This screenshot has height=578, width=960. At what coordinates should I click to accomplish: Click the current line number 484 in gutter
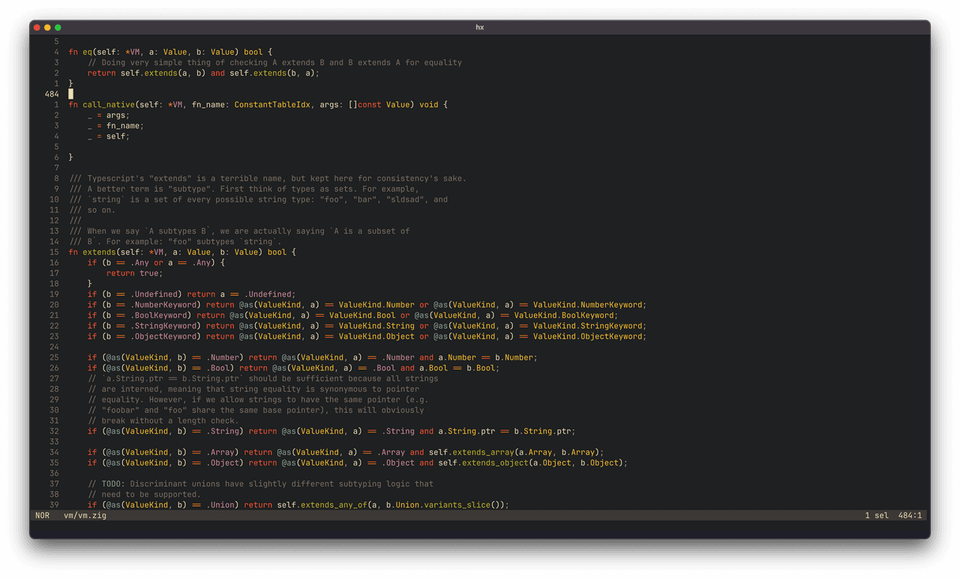click(x=52, y=94)
